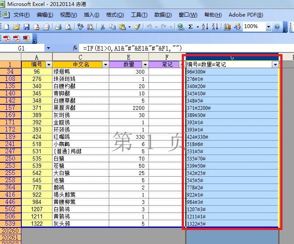Click the AutoSum sigma icon
This screenshot has width=294, height=244.
pos(191,27)
